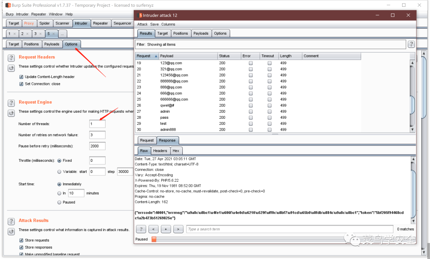The height and width of the screenshot is (259, 430).
Task: Go to previous search match
Action: pyautogui.click(x=153, y=229)
